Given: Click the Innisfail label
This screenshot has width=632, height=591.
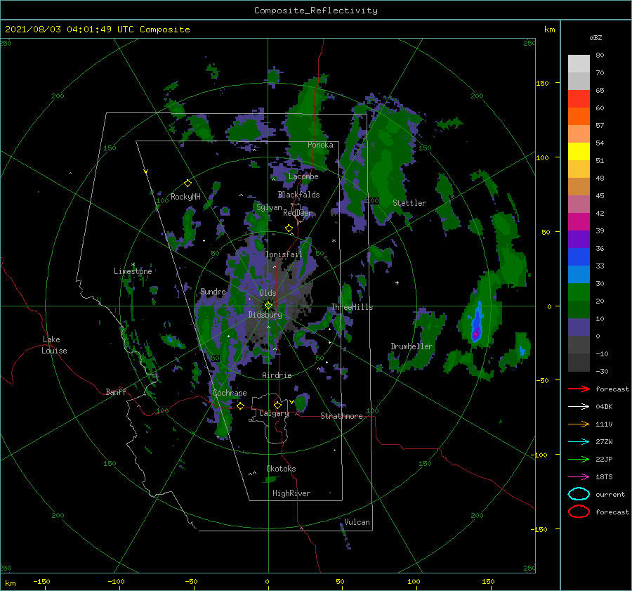Looking at the screenshot, I should pos(284,254).
